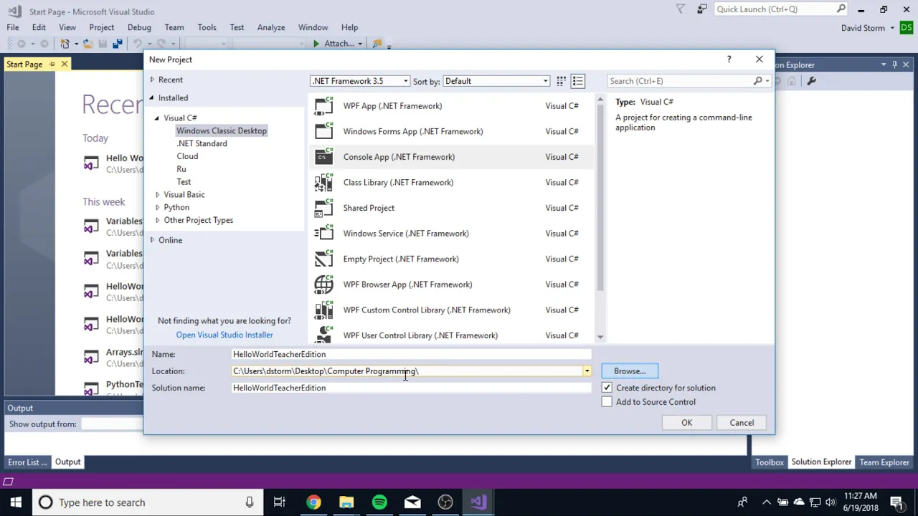The width and height of the screenshot is (918, 516).
Task: Expand the Python node
Action: point(157,208)
